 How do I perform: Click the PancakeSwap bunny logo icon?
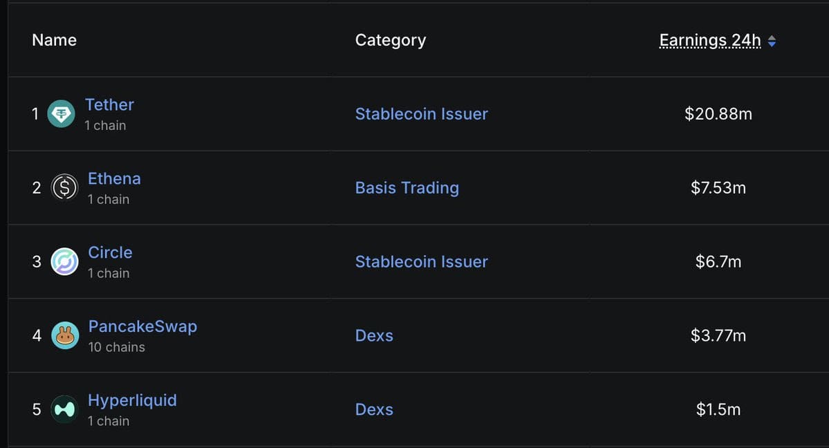tap(65, 335)
